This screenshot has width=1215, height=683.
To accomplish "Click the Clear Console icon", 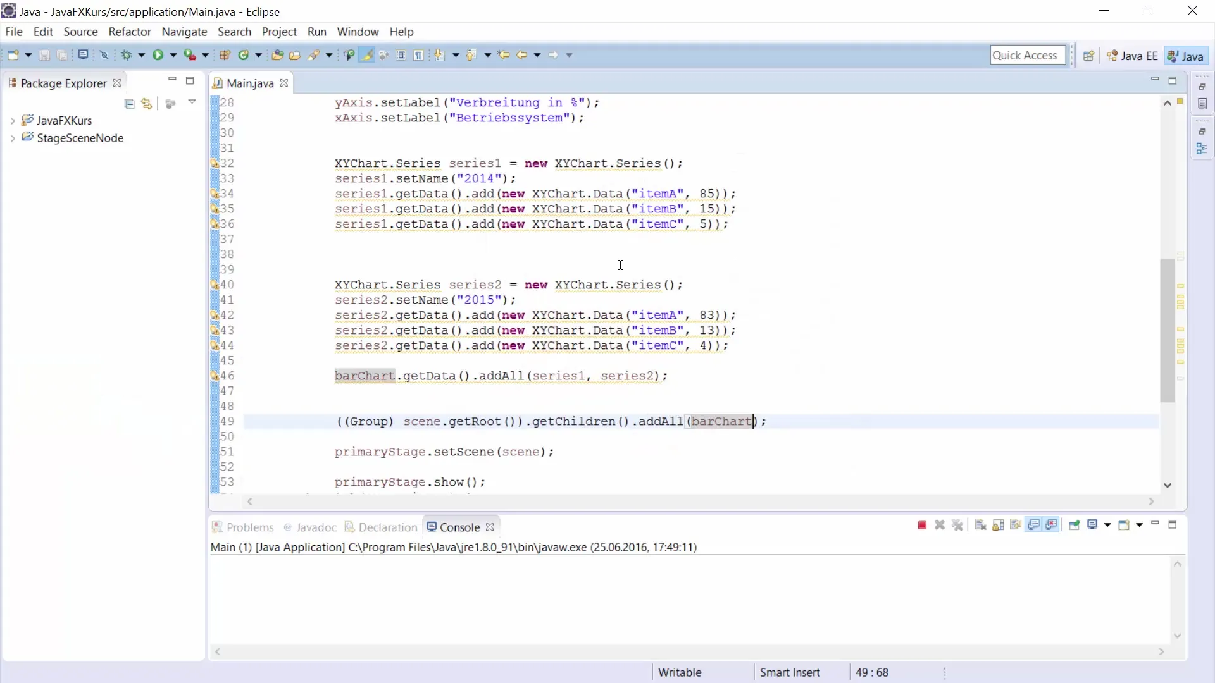I will [x=980, y=525].
